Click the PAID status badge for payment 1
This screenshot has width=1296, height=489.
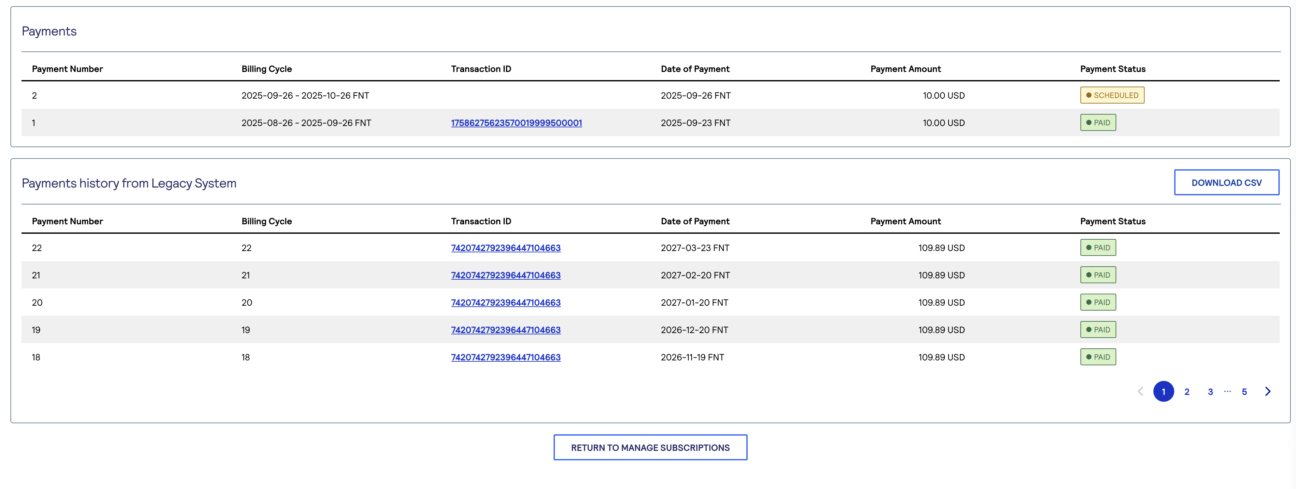[x=1098, y=122]
